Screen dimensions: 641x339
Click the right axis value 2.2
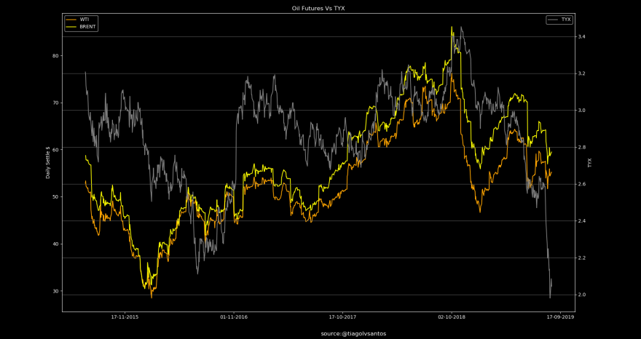coord(581,258)
